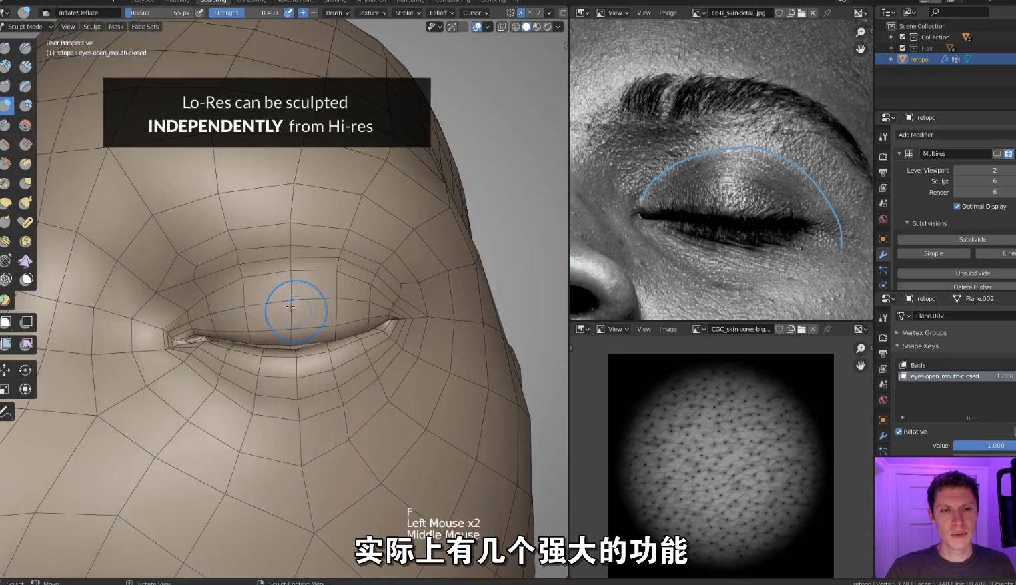Screen dimensions: 1016x585
Task: Toggle the Relative shape keys checkbox
Action: [x=899, y=432]
